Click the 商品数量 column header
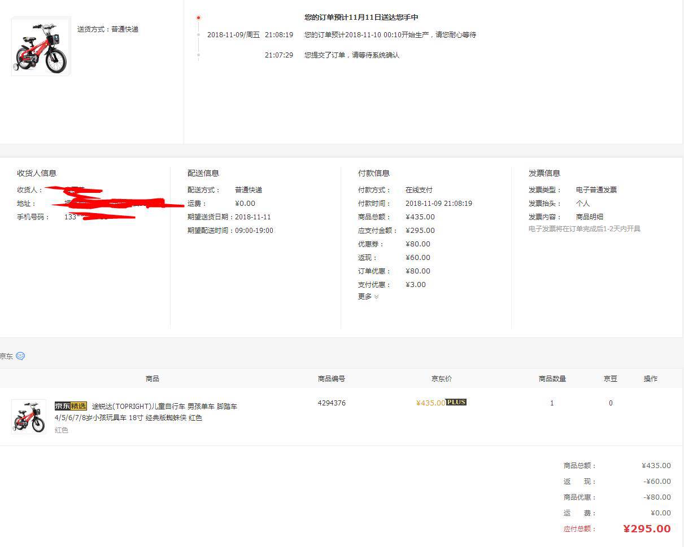 [x=552, y=379]
